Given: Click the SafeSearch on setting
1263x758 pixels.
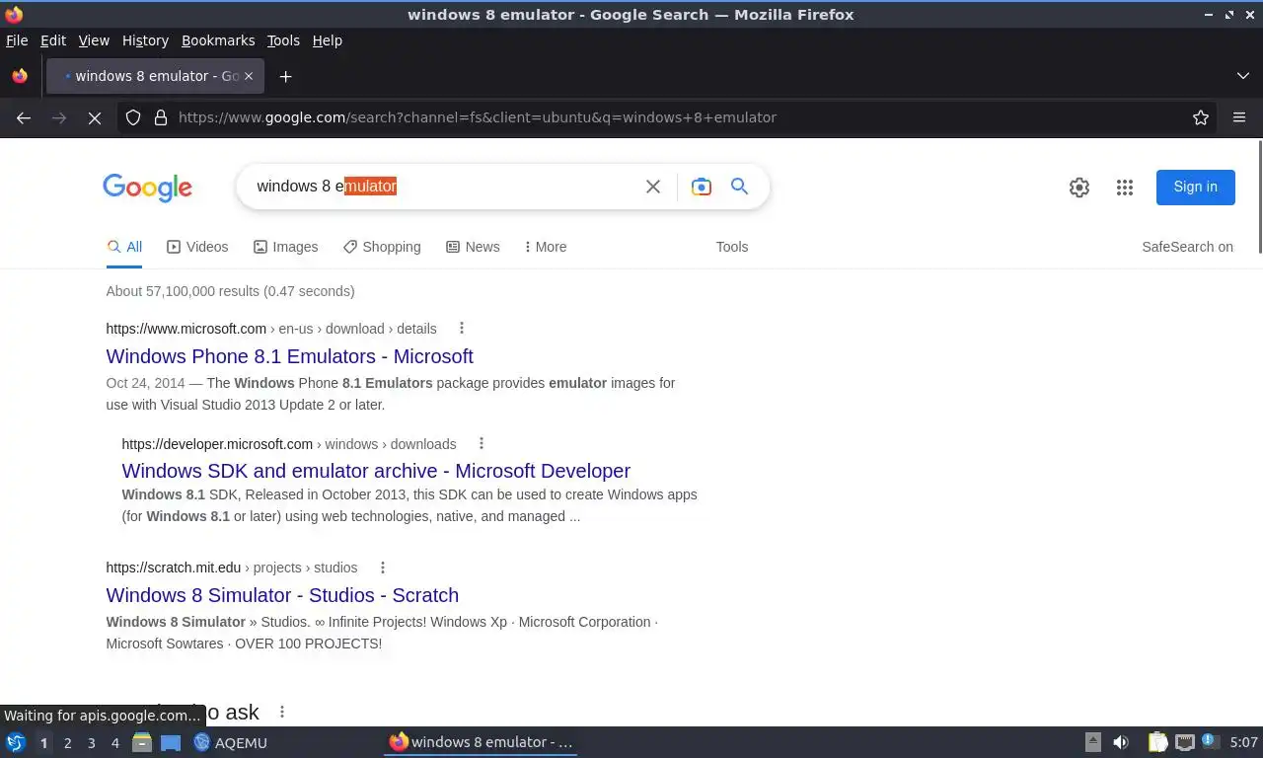Looking at the screenshot, I should [x=1187, y=247].
